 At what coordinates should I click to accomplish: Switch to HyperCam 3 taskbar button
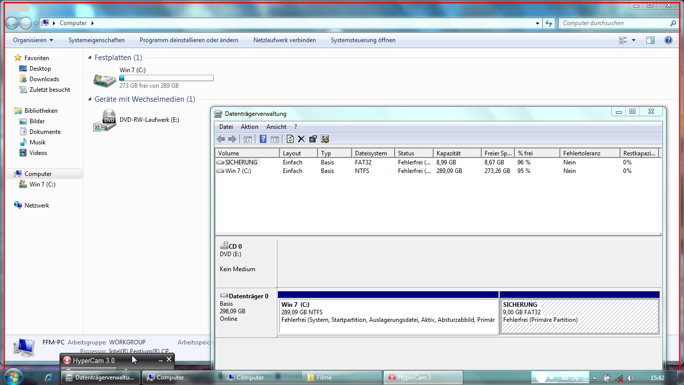point(423,377)
